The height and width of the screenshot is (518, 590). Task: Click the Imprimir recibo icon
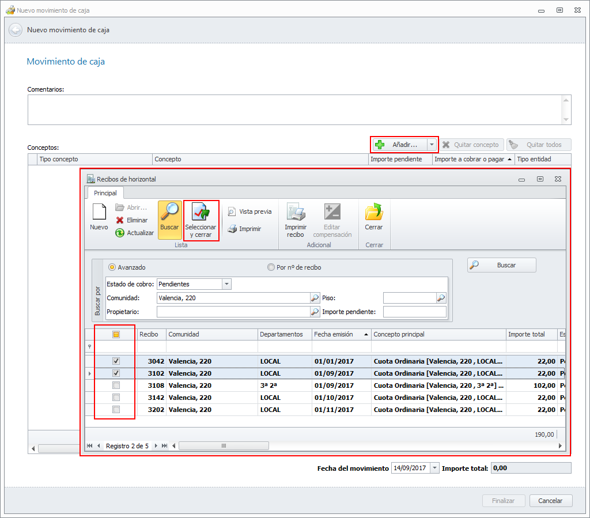pyautogui.click(x=296, y=213)
